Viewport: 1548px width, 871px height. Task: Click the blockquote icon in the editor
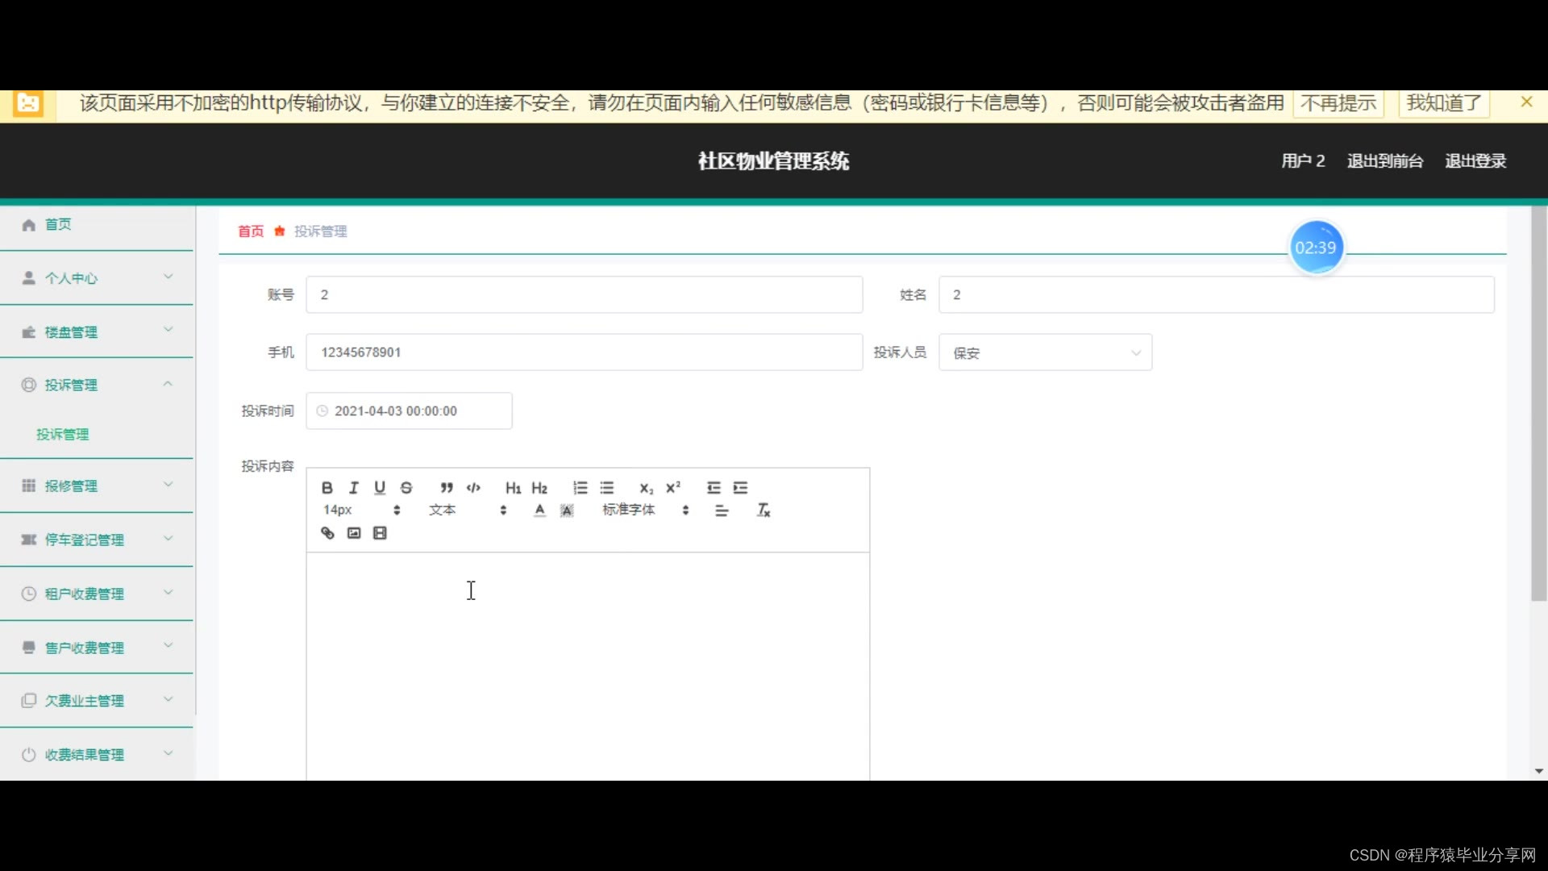click(447, 488)
